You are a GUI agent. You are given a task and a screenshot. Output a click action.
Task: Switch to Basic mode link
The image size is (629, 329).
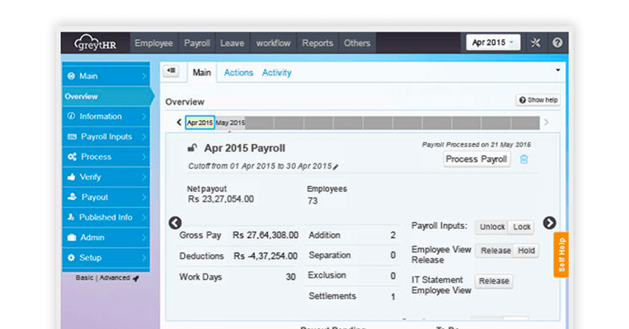point(84,277)
